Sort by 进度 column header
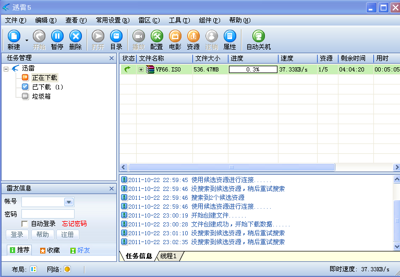The image size is (400, 277). pyautogui.click(x=253, y=58)
